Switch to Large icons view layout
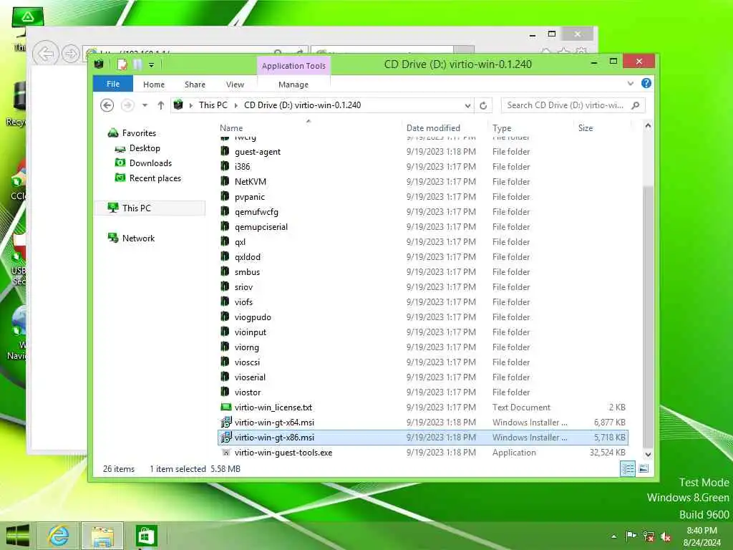The image size is (733, 550). 644,468
